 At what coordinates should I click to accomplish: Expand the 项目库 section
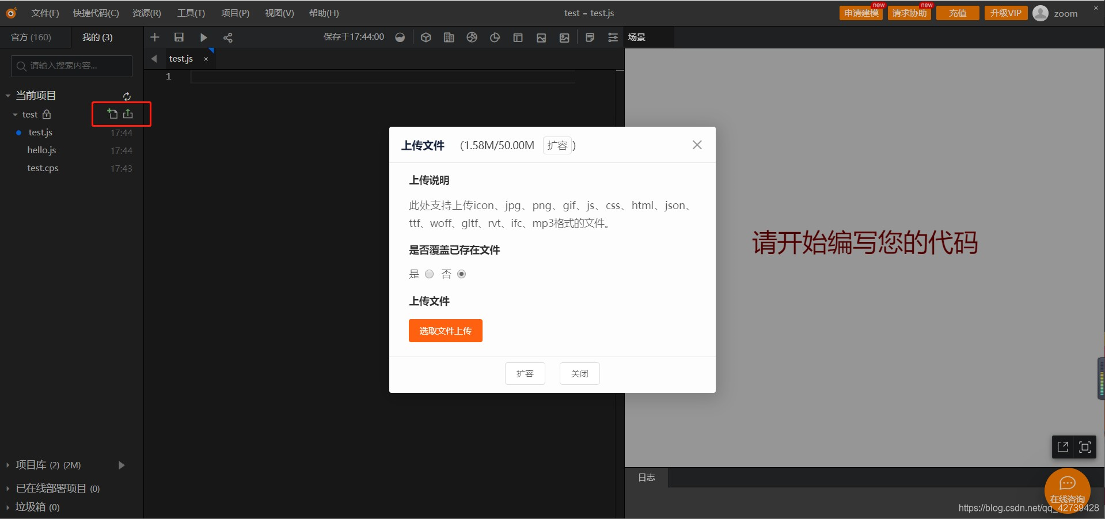click(7, 465)
